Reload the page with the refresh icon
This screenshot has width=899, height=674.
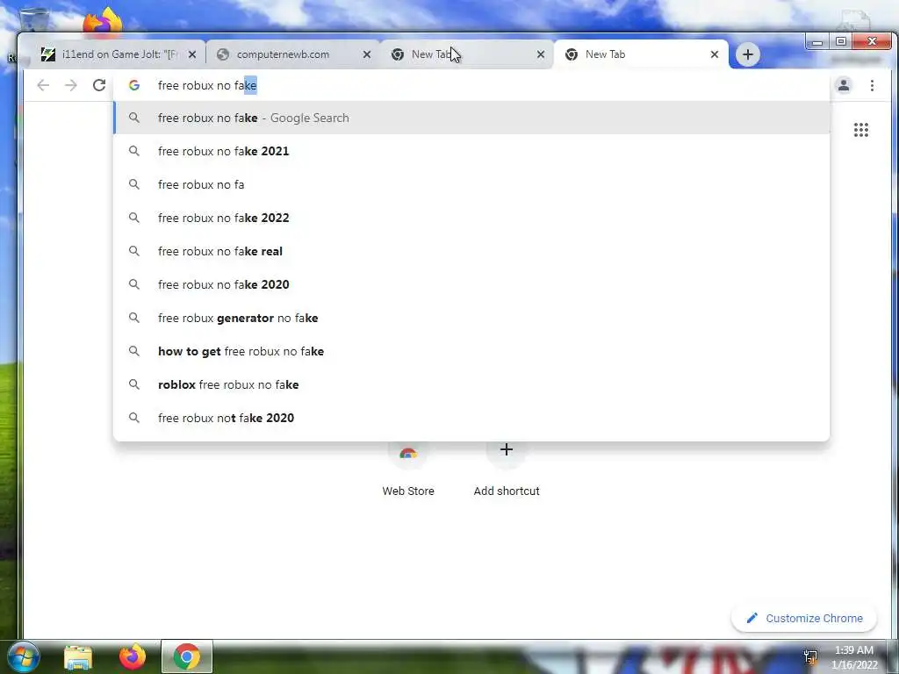coord(99,85)
